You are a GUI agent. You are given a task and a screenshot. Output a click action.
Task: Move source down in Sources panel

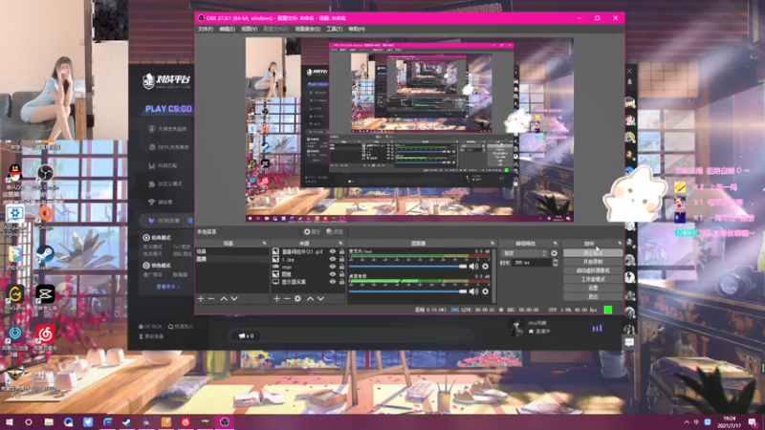pos(320,298)
